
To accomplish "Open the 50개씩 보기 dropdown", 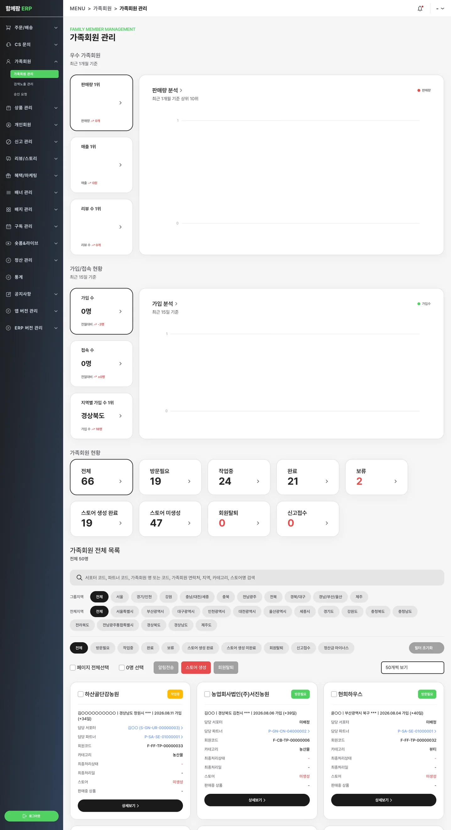I will tap(412, 668).
